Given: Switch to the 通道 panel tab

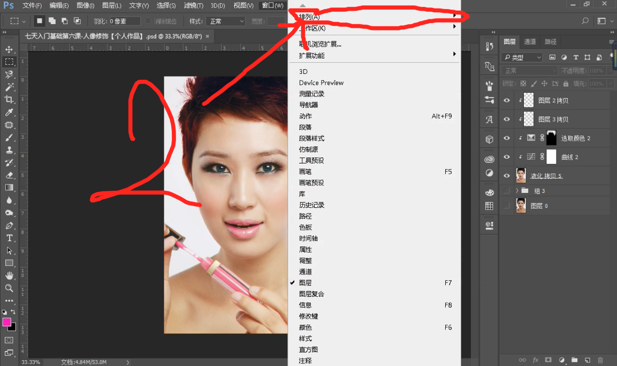Looking at the screenshot, I should 529,42.
